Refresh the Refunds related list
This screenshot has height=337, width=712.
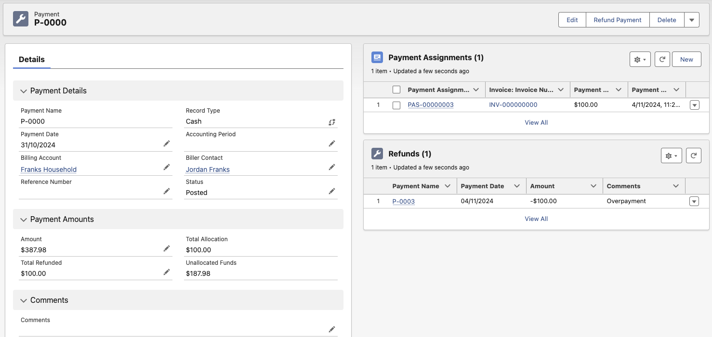pos(693,155)
